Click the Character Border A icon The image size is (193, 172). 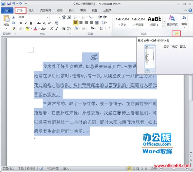(x=69, y=17)
